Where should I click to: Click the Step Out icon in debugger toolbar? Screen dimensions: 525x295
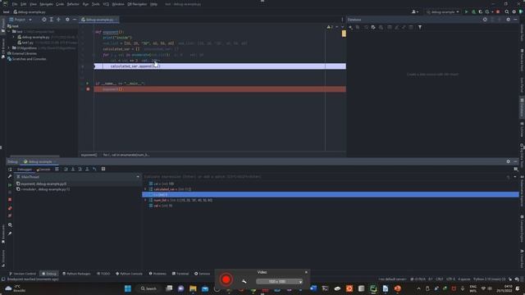[x=87, y=170]
